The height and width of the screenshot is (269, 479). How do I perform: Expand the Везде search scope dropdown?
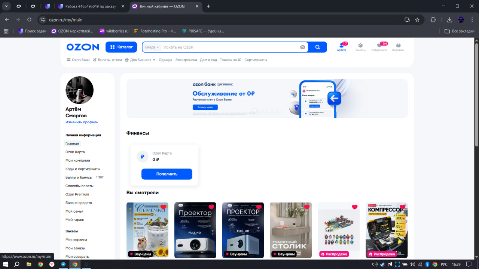[152, 47]
